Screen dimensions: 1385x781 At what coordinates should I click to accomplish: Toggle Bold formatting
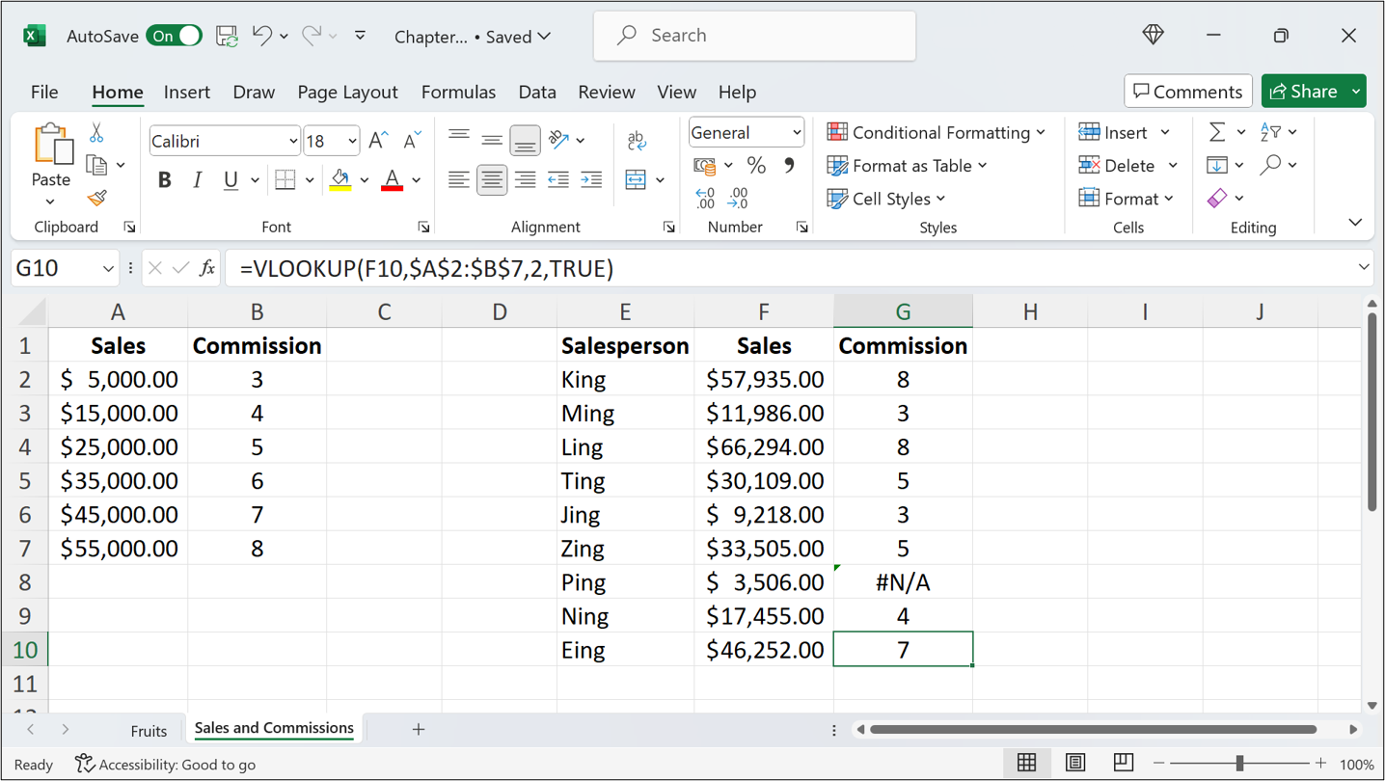164,179
